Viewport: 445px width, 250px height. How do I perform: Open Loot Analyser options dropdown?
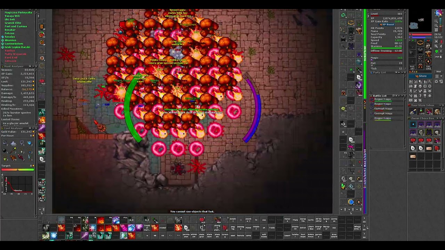(30, 128)
